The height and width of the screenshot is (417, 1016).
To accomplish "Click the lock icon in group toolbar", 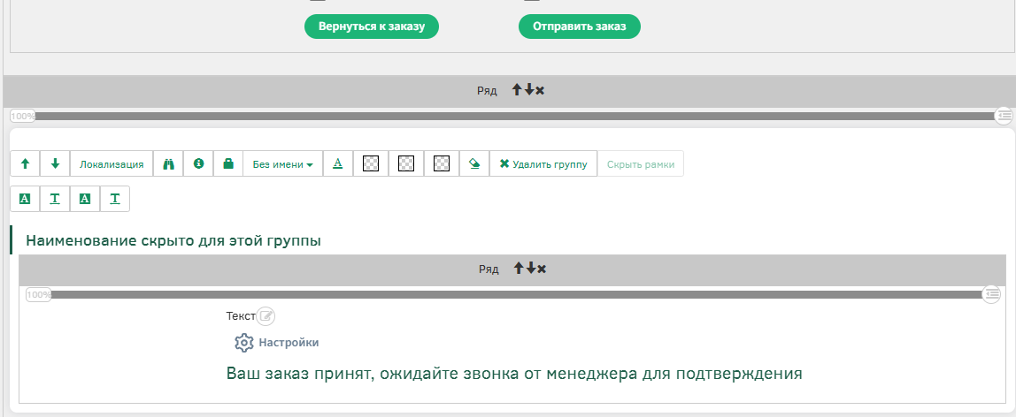I will tap(227, 164).
